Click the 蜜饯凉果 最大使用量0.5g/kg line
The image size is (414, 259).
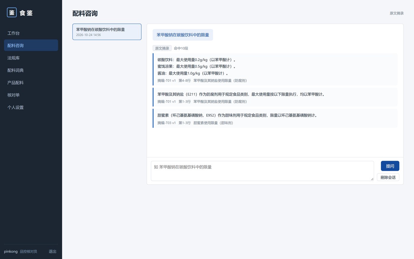pos(196,66)
